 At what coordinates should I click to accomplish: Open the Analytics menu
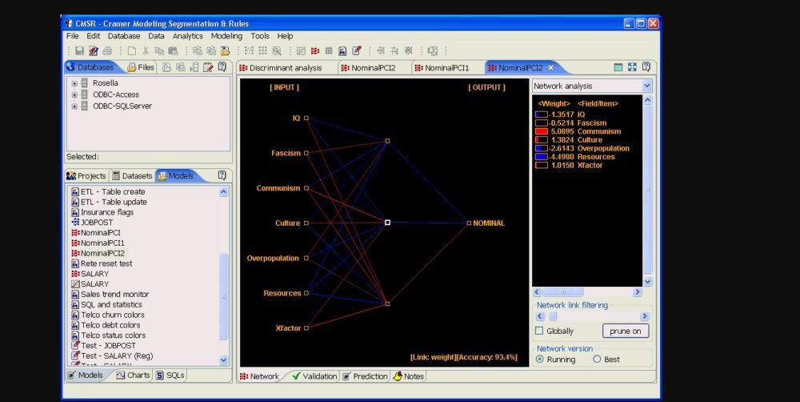point(187,36)
